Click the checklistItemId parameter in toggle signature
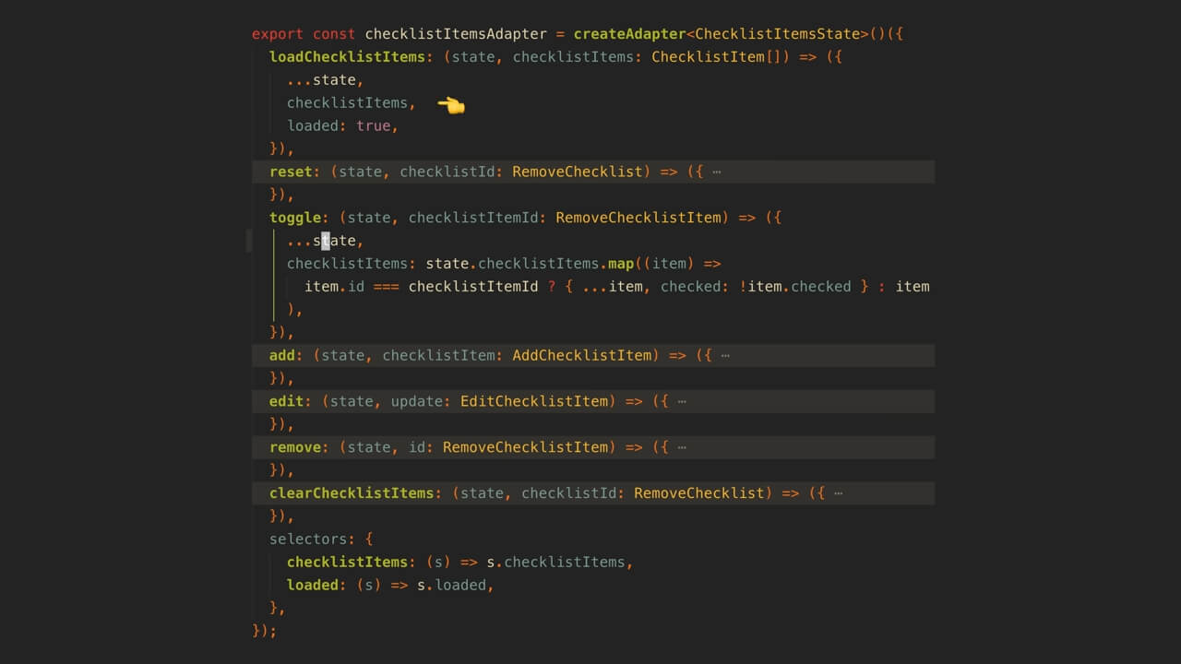 tap(472, 218)
